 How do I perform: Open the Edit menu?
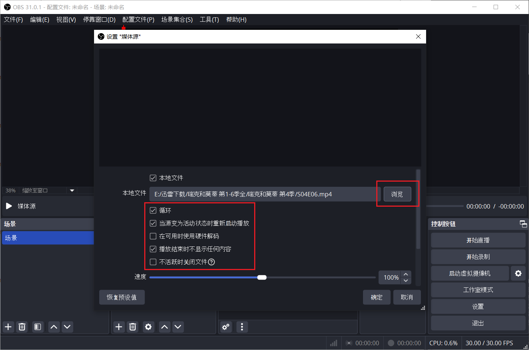tap(39, 20)
